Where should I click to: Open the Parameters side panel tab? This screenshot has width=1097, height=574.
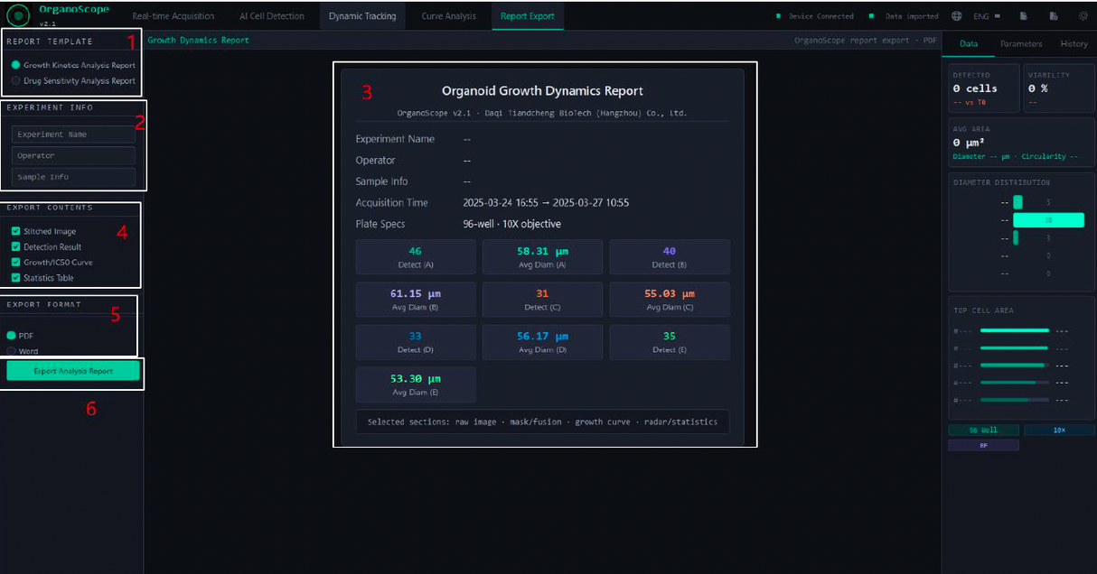pyautogui.click(x=1021, y=43)
